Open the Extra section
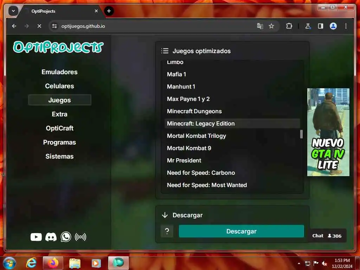The image size is (360, 270). [x=59, y=114]
